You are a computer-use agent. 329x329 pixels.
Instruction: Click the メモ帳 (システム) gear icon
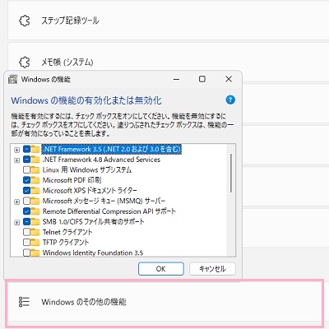point(25,62)
